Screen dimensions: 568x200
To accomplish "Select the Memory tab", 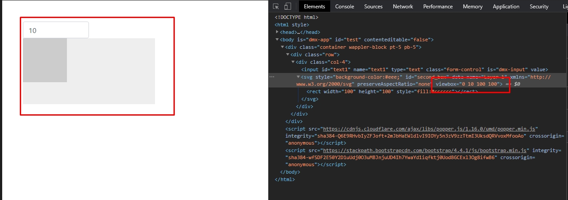I will pyautogui.click(x=472, y=7).
